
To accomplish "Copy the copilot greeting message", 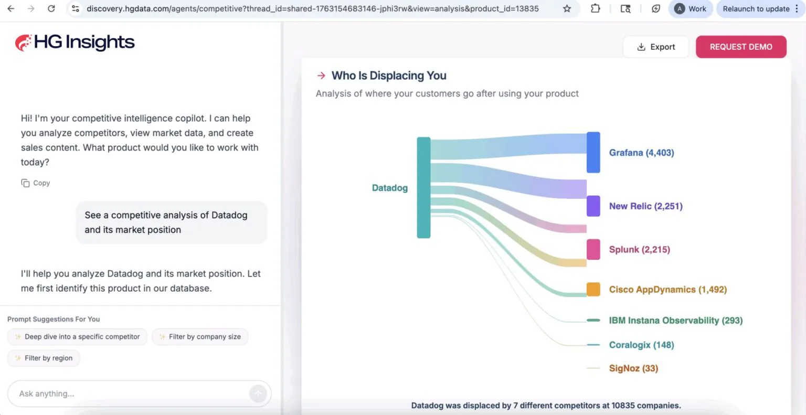I will [36, 183].
